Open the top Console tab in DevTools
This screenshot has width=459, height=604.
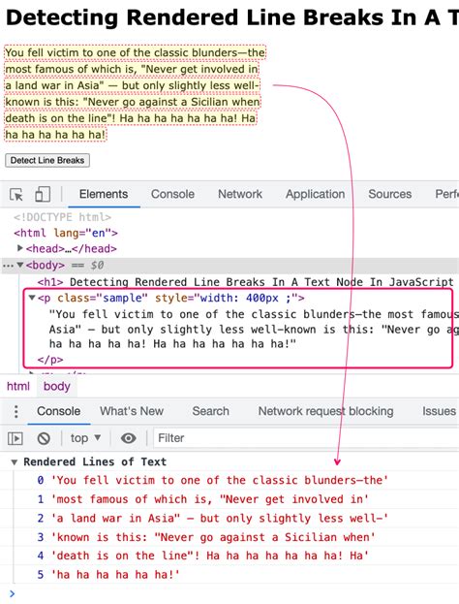(172, 194)
